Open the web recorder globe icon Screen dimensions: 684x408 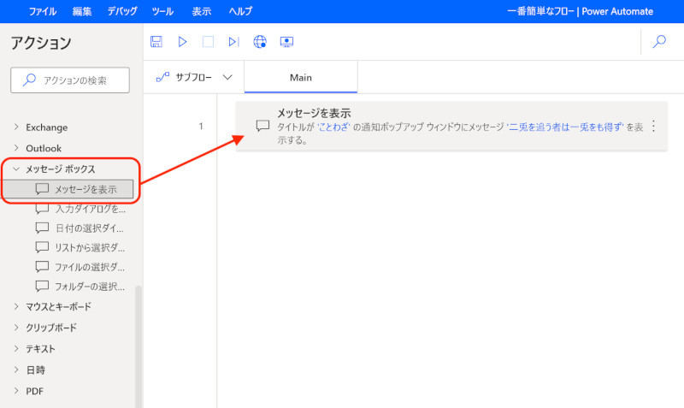260,41
